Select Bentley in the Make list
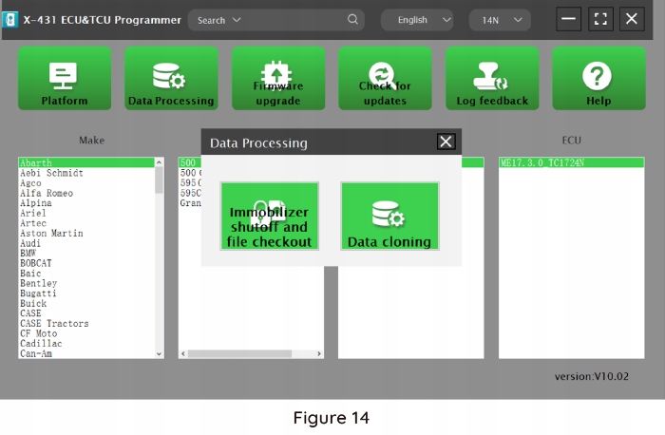Screen dimensions: 665x435 click(86, 283)
